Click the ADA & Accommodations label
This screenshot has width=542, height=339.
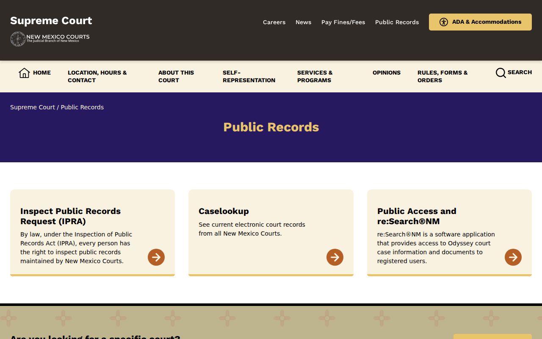(487, 22)
